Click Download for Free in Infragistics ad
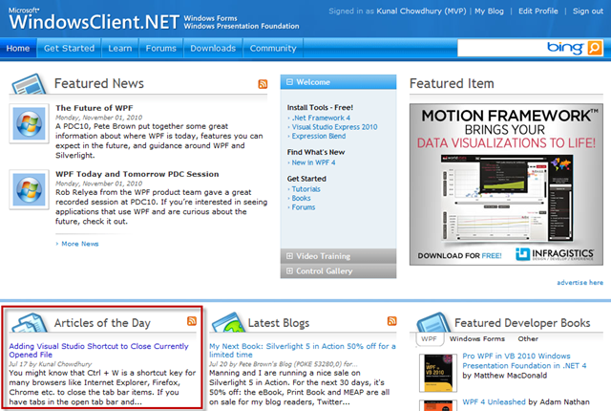Screen dimensions: 611x411 click(x=459, y=256)
